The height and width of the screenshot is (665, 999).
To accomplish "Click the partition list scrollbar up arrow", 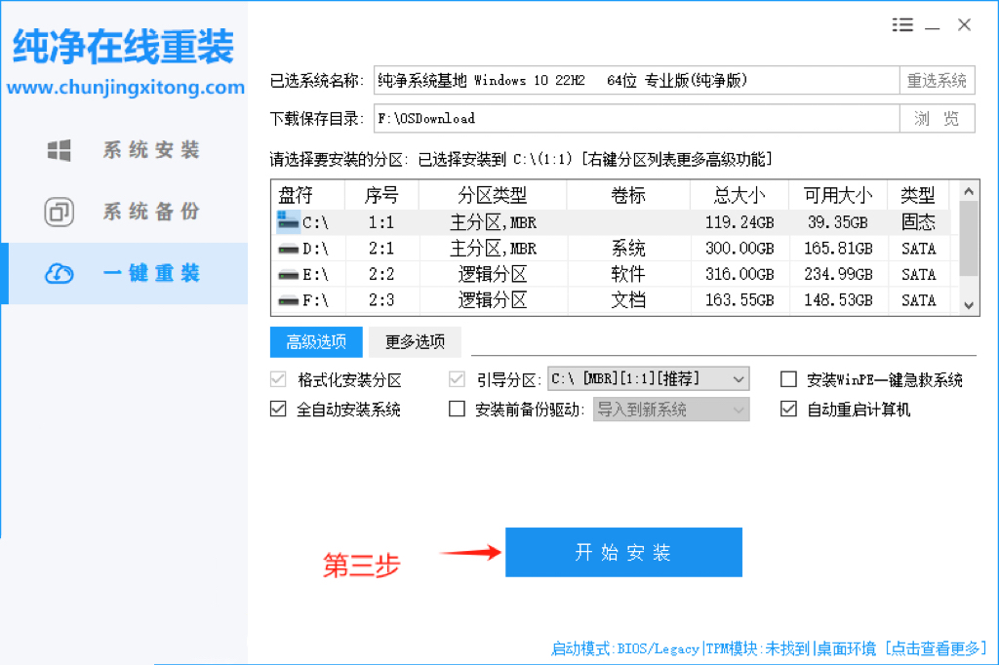I will coord(969,191).
